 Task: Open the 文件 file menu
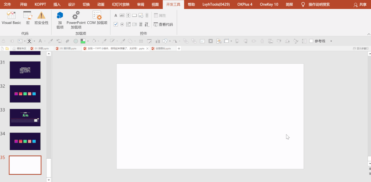coord(8,4)
